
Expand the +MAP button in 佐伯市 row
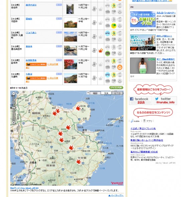[59, 5]
